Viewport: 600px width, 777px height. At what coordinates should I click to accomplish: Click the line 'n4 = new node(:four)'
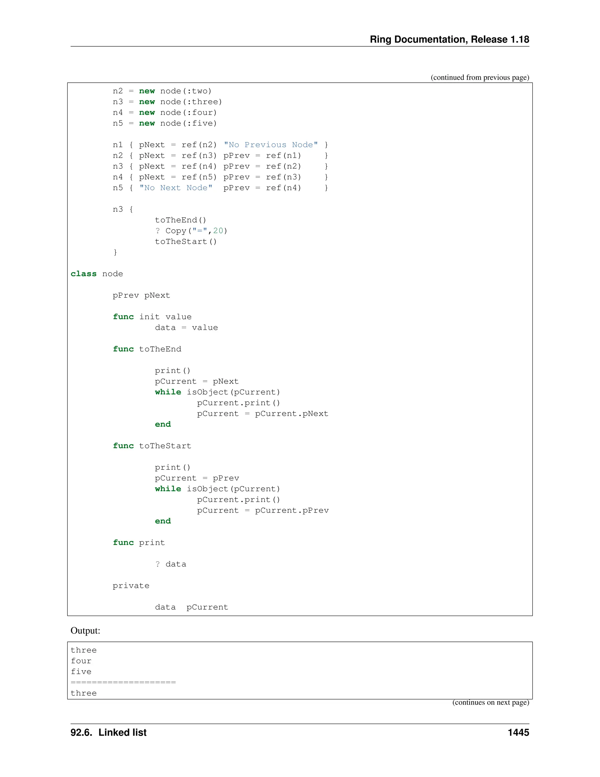165,112
